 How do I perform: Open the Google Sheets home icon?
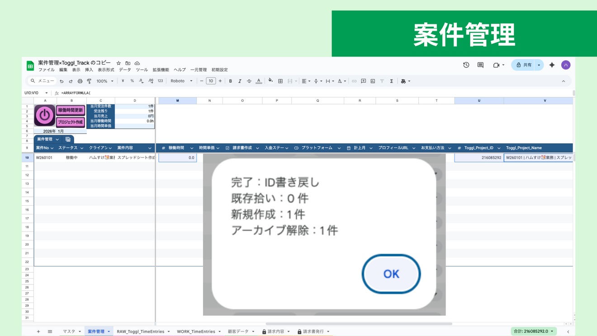tap(30, 66)
